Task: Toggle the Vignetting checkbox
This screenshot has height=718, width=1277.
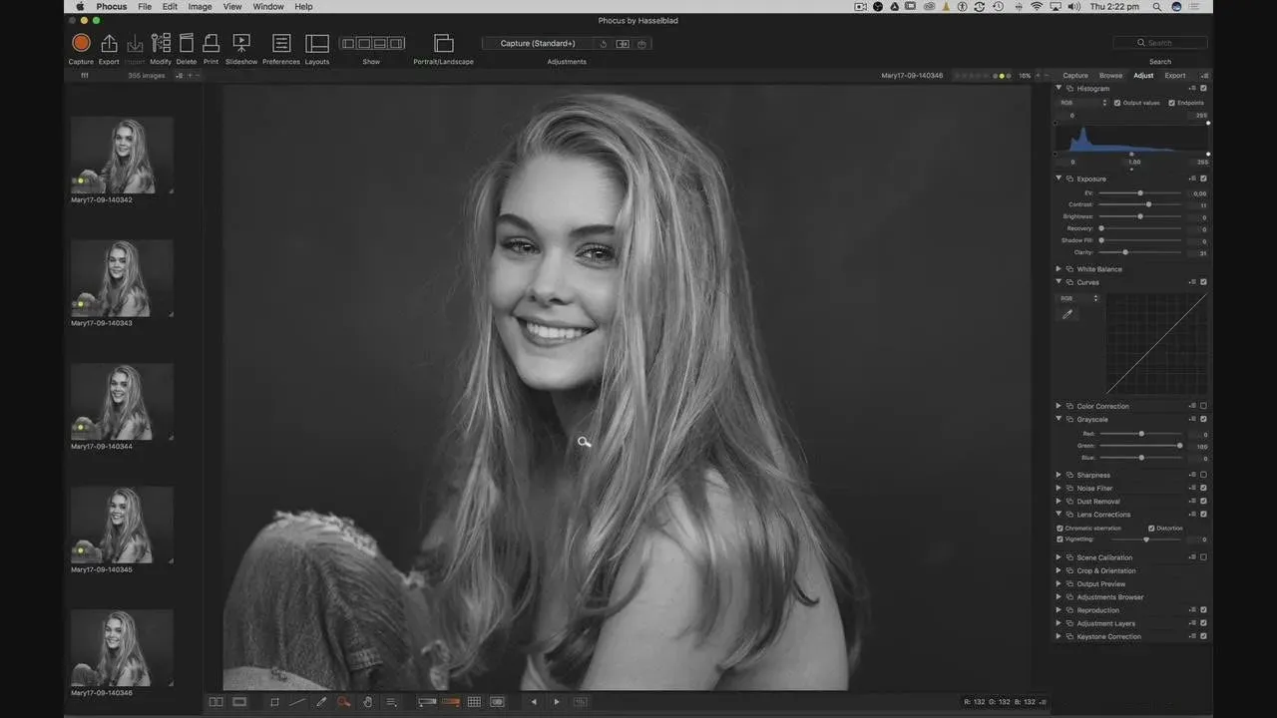Action: tap(1060, 539)
